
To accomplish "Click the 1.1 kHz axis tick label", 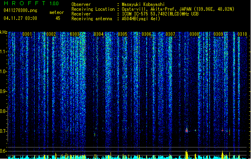I will 4,52.
